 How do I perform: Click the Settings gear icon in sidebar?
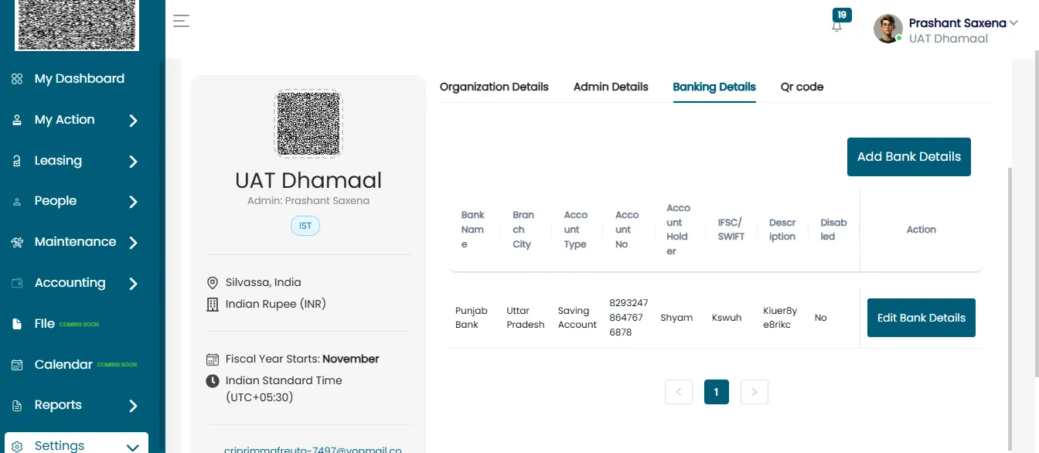pos(17,446)
